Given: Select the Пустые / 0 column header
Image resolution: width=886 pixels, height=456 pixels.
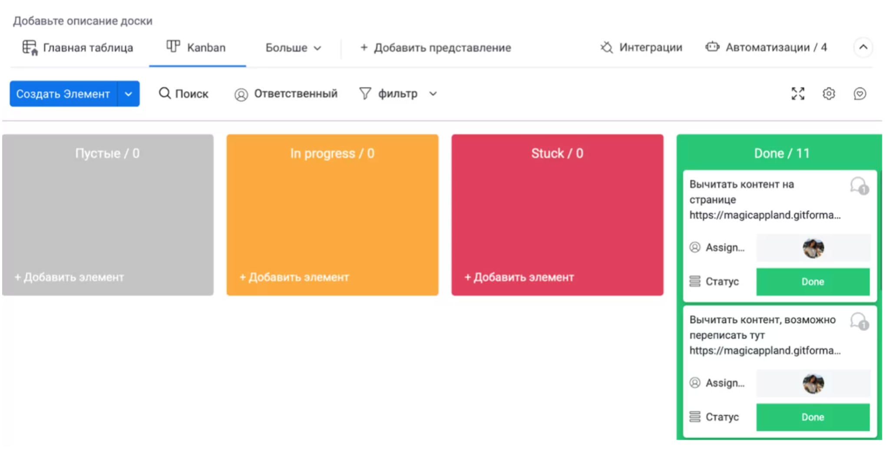Looking at the screenshot, I should [107, 153].
